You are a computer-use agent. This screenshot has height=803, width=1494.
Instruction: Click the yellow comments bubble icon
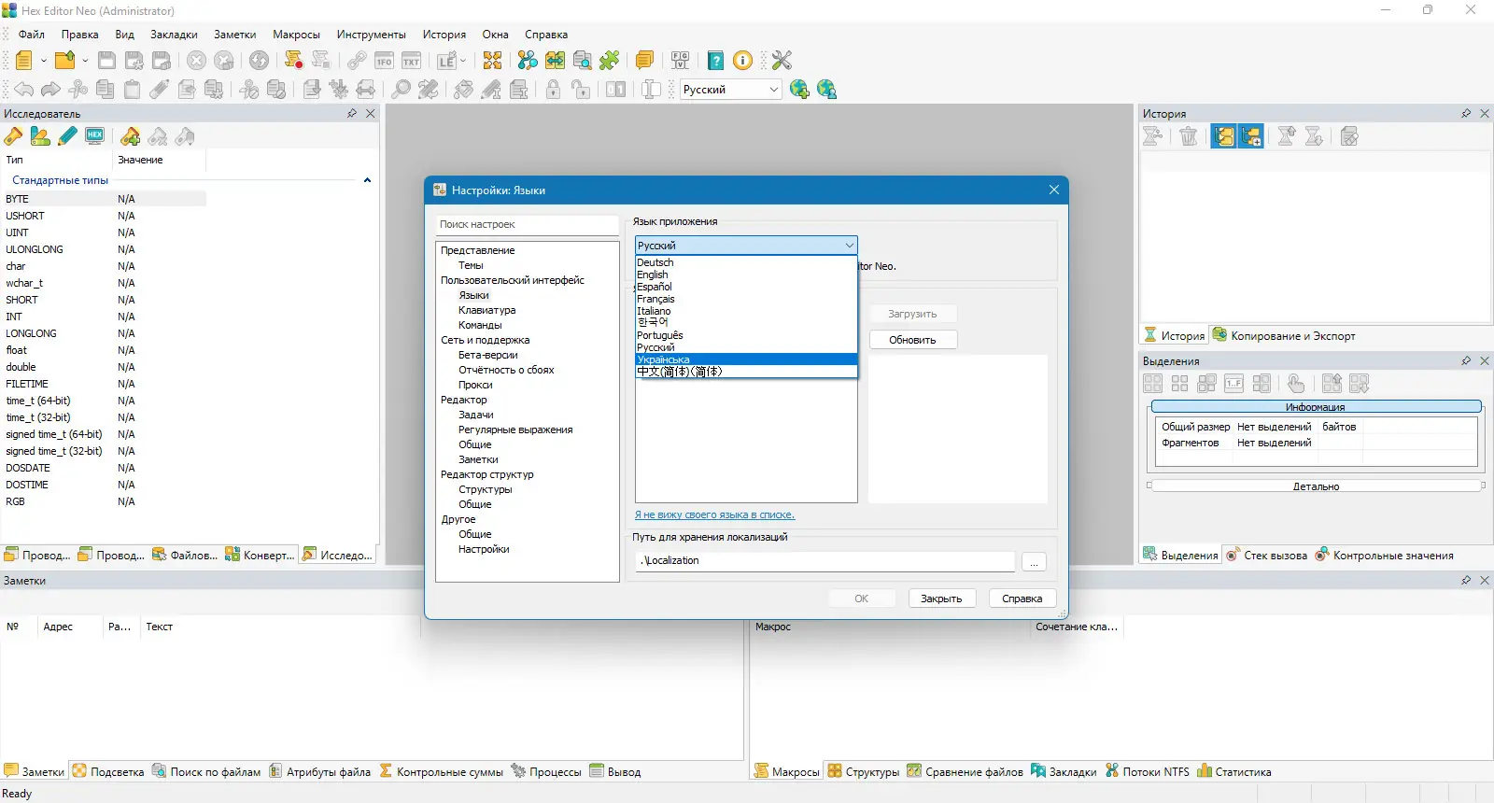[644, 61]
